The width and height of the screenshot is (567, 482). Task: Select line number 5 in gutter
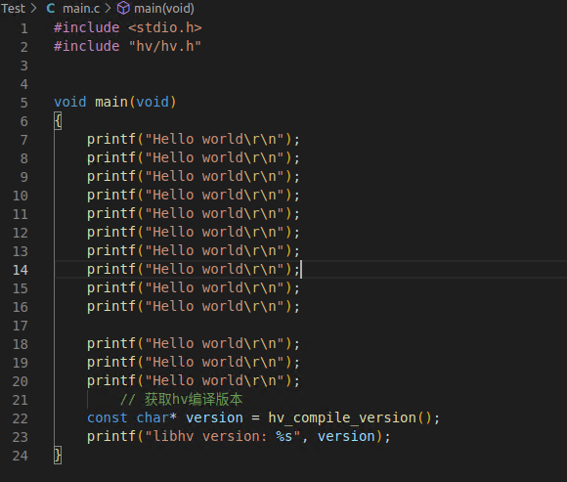pos(23,103)
